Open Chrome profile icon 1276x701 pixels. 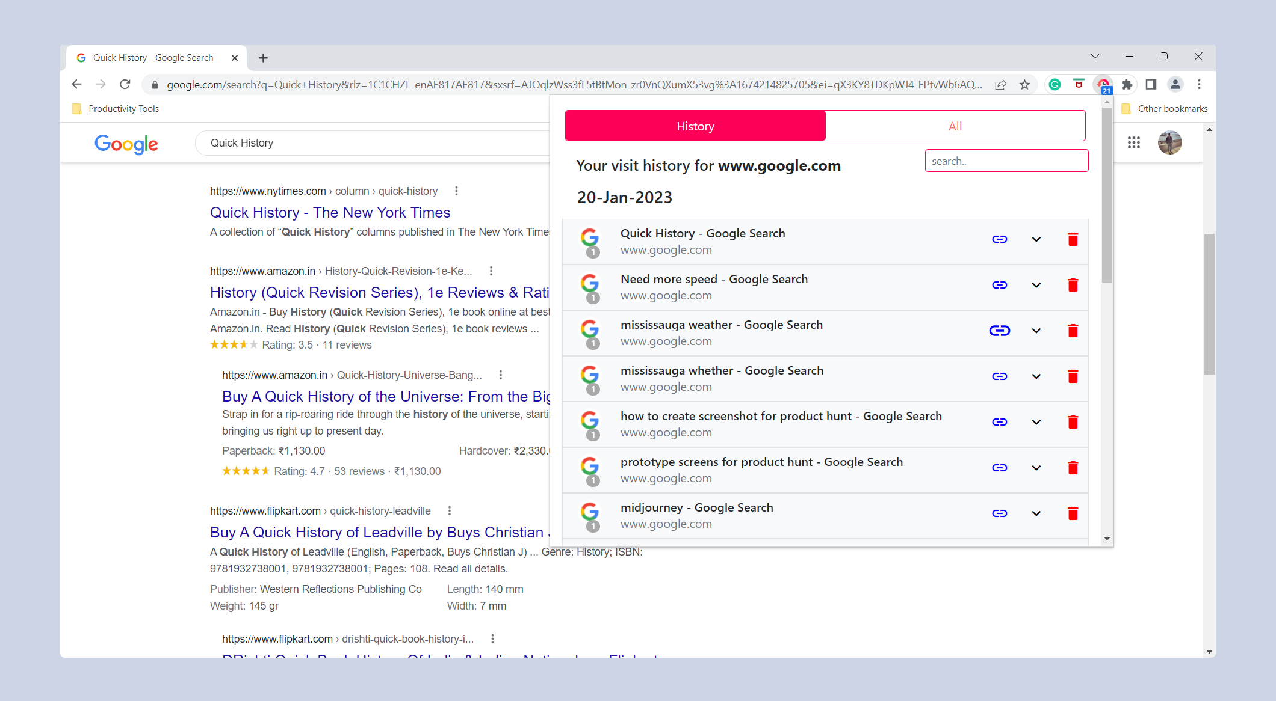coord(1175,84)
